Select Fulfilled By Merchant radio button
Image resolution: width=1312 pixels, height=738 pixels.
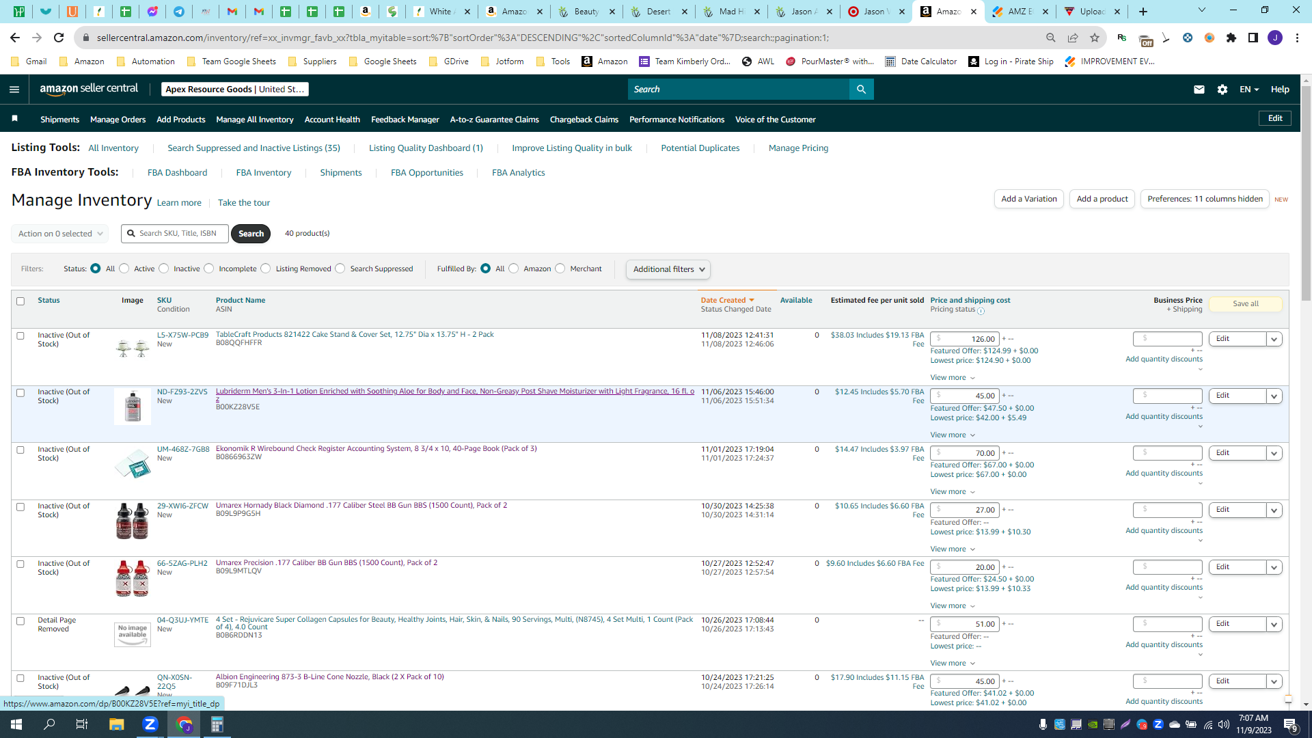(560, 269)
